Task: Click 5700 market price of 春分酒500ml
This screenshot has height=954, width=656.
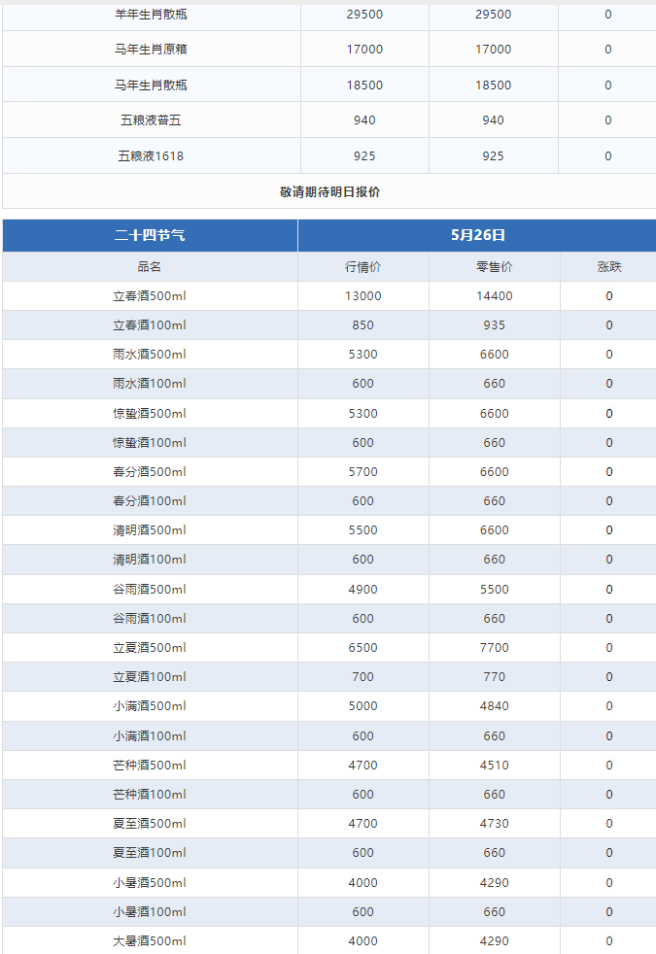Action: point(363,471)
